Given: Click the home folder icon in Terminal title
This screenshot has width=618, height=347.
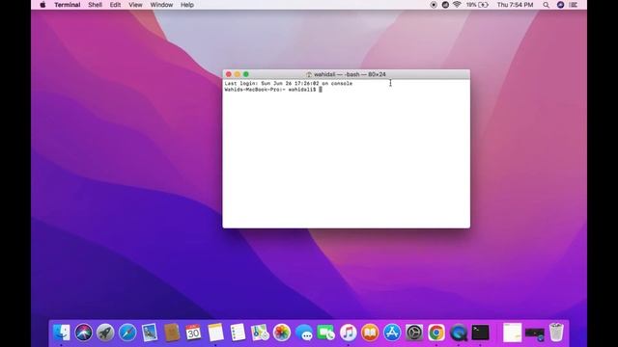Looking at the screenshot, I should pyautogui.click(x=309, y=74).
